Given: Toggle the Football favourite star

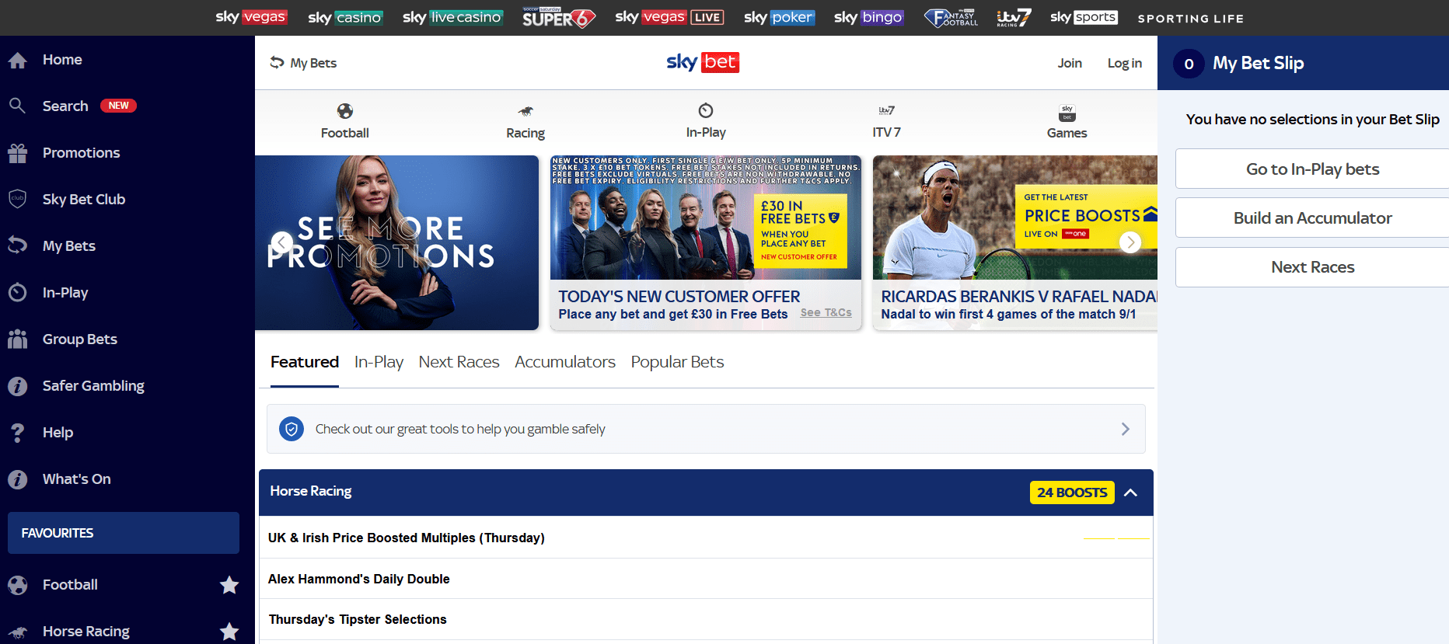Looking at the screenshot, I should (x=229, y=585).
